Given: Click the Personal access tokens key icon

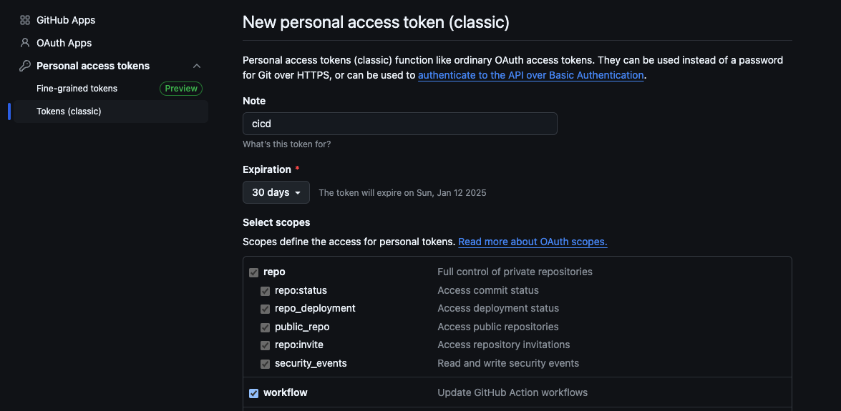Looking at the screenshot, I should point(25,66).
